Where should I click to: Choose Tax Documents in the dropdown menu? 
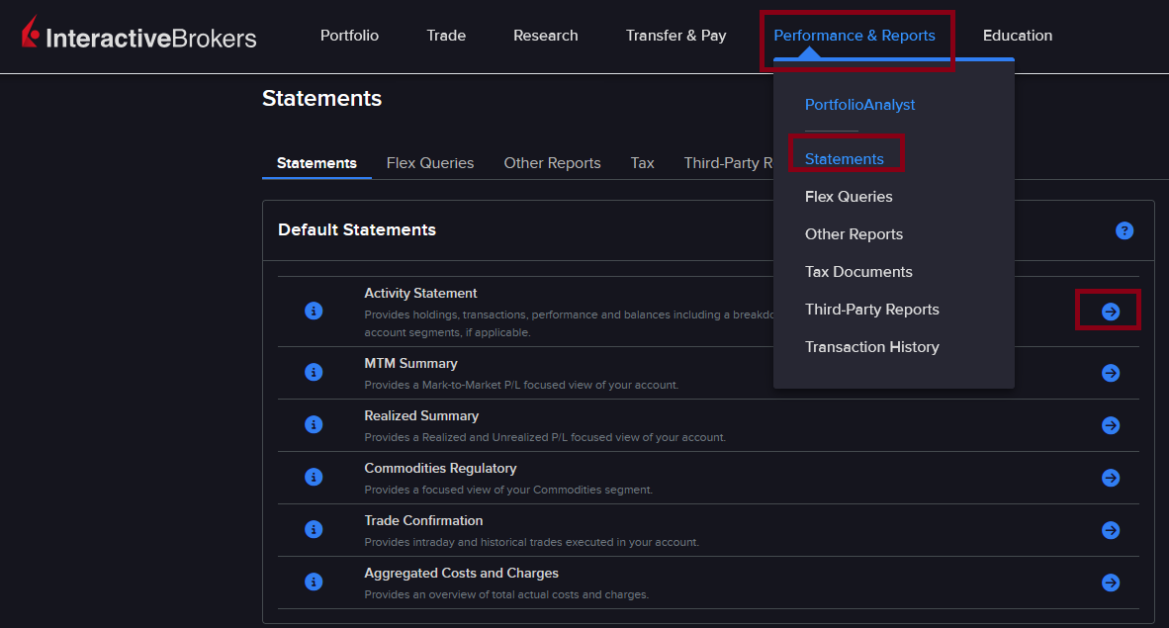[858, 272]
